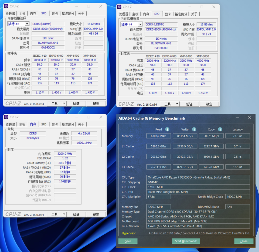Expand tools arrow in slot #4 CPU-Z window
Screen dimensions: 259x252
pyautogui.click(x=177, y=104)
